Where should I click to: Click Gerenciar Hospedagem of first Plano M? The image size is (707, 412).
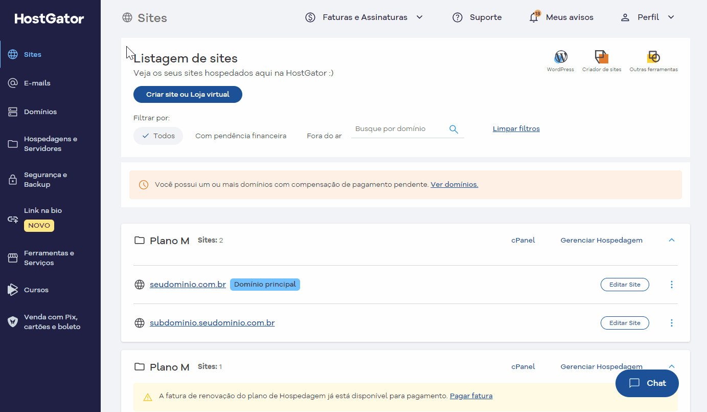602,240
